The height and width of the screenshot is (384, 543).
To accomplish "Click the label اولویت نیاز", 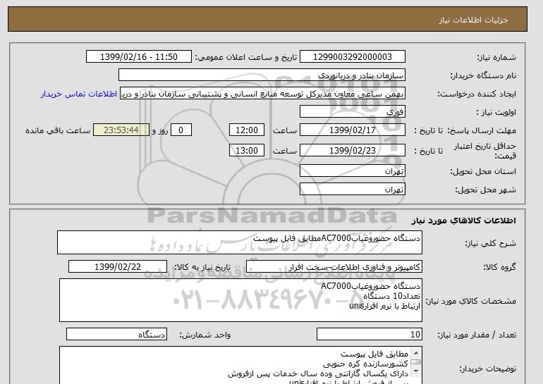I will click(x=496, y=113).
